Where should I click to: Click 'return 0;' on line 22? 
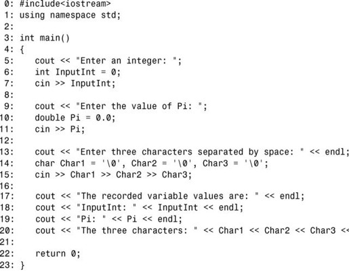click(58, 253)
